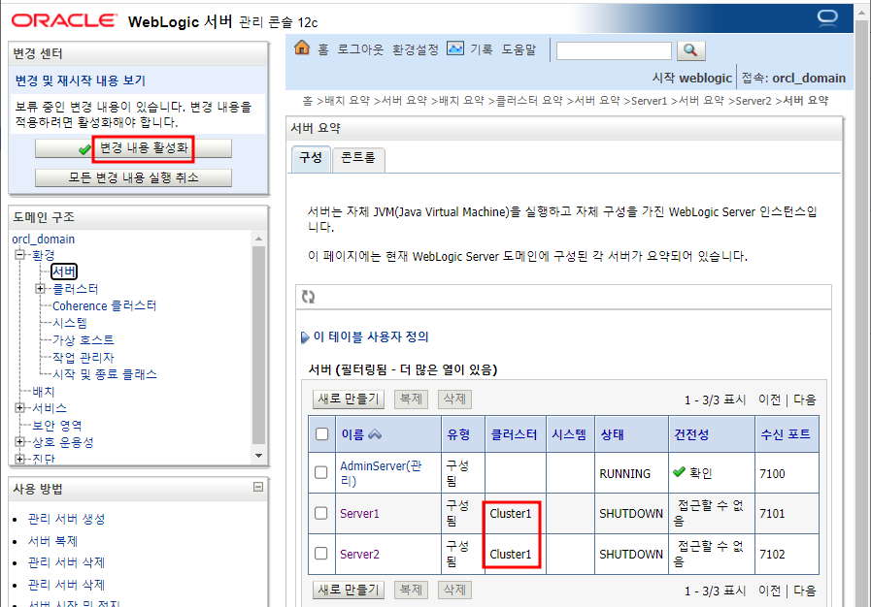The width and height of the screenshot is (871, 607).
Task: Tick the Server2 row checkbox
Action: (321, 554)
